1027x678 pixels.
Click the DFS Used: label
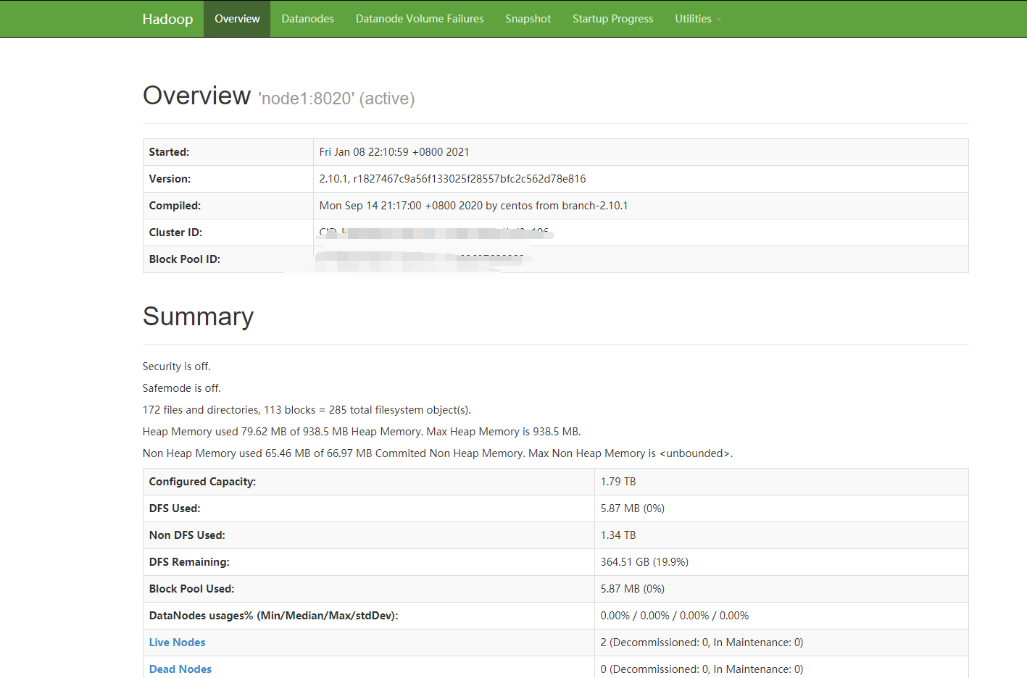click(x=175, y=508)
